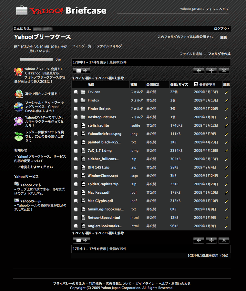Open the GmailLoginBookmar... file name
The width and height of the screenshot is (246, 291).
106,209
